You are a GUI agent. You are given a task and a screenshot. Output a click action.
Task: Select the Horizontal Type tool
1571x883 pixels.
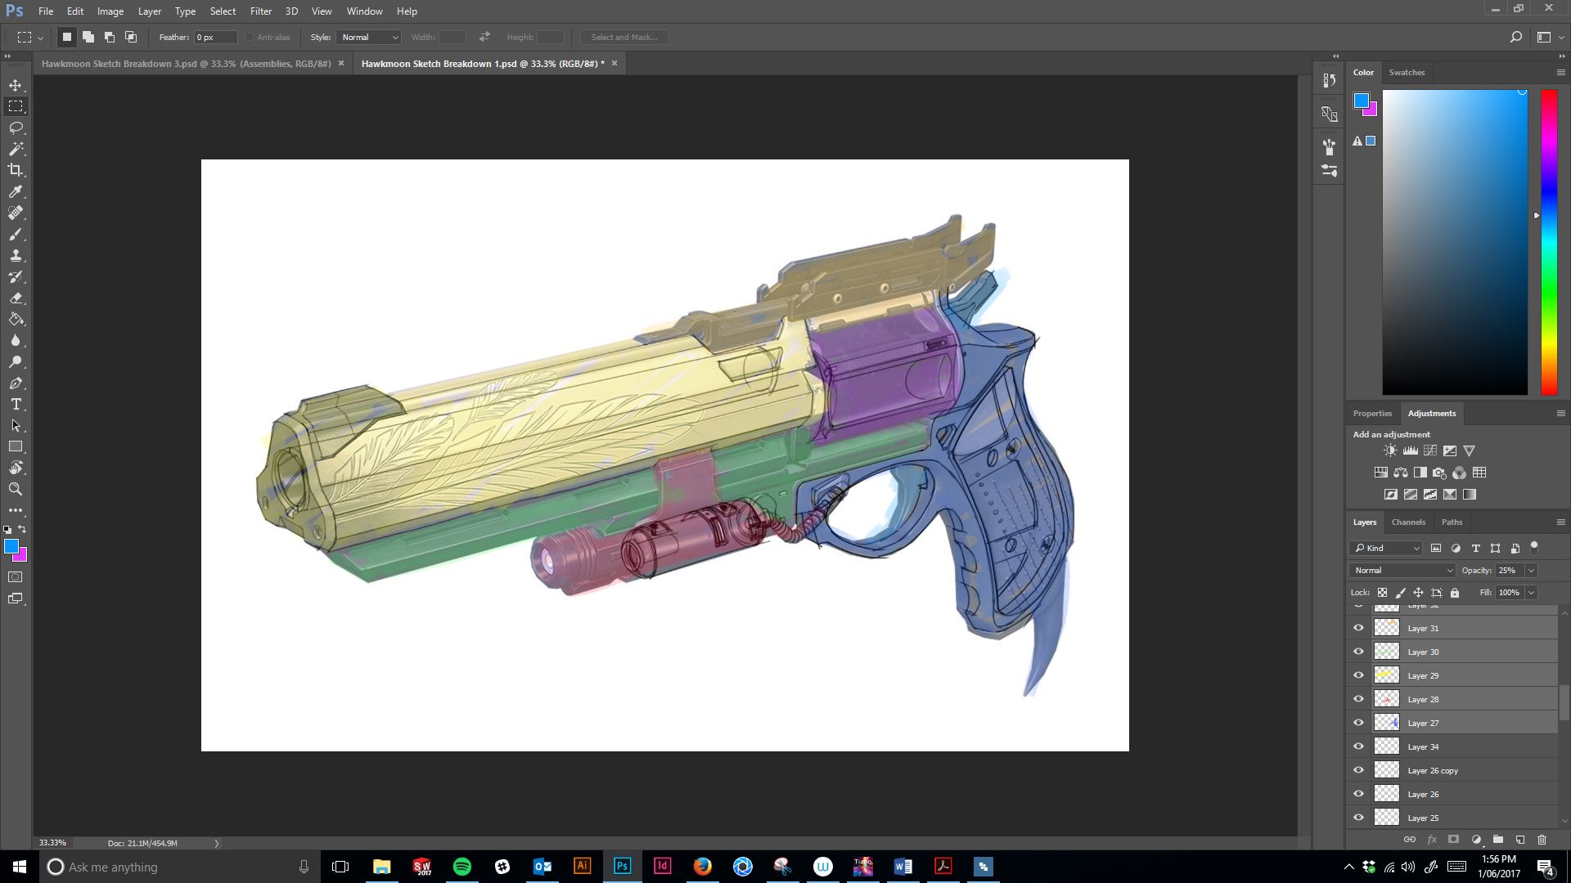point(16,404)
